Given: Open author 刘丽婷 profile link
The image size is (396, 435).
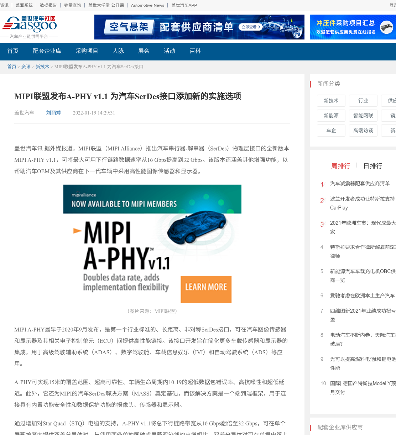Looking at the screenshot, I should click(53, 113).
